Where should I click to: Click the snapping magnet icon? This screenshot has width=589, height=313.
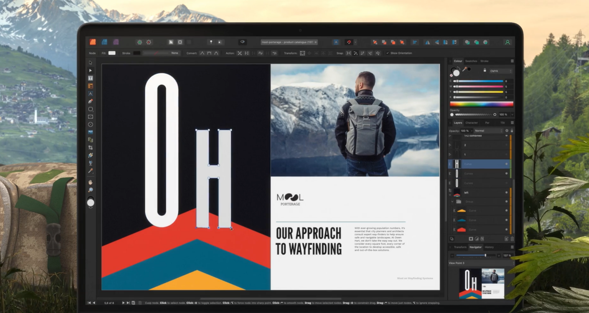349,42
